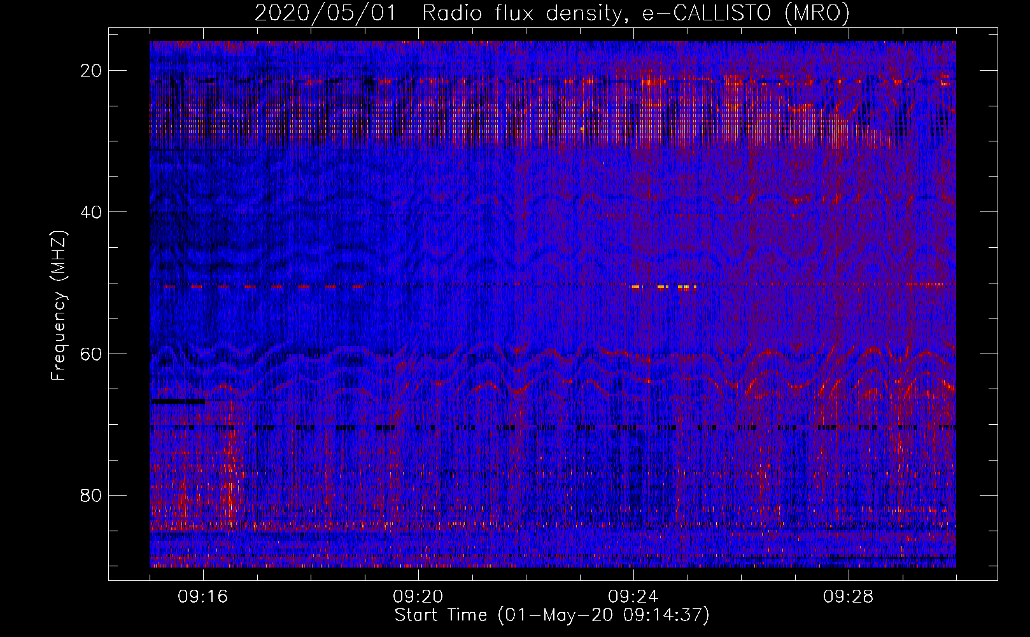Click the "09:28" time tick label
The height and width of the screenshot is (637, 1030).
(x=849, y=597)
